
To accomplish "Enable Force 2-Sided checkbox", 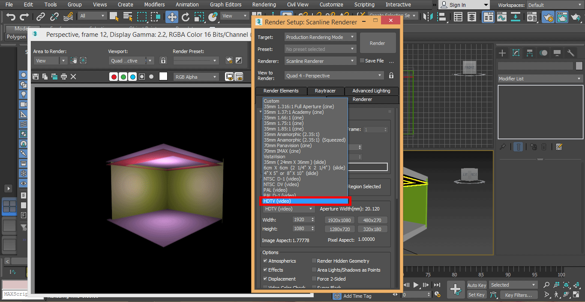I will 314,278.
